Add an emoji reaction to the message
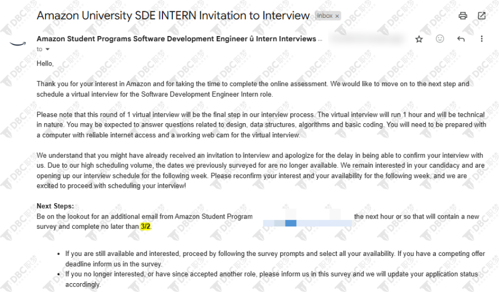The image size is (499, 292). pos(440,39)
